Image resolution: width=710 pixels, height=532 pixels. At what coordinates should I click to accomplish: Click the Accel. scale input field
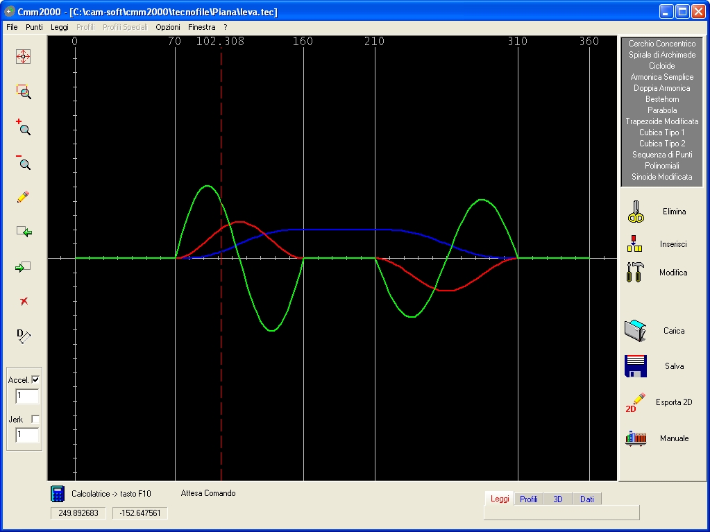[x=27, y=396]
